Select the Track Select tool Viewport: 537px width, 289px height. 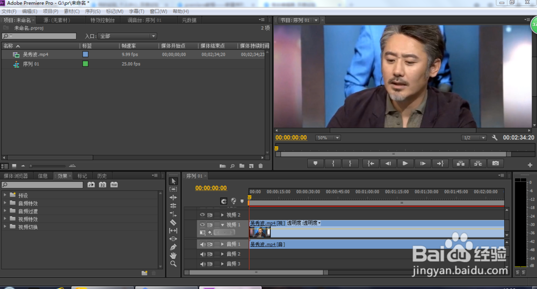point(173,189)
